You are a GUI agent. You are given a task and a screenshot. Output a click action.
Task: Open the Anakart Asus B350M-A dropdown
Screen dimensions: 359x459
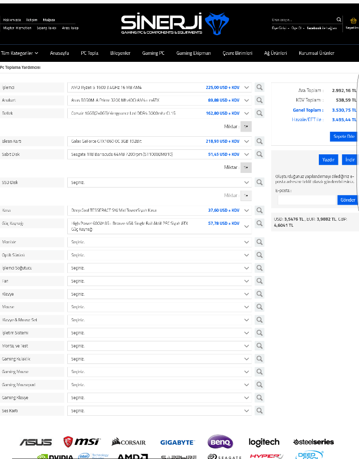159,101
